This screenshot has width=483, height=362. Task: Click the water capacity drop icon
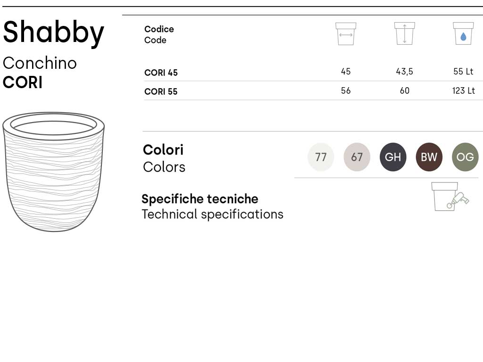(x=463, y=34)
